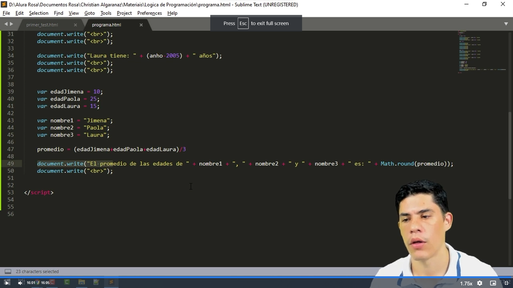Viewport: 513px width, 288px height.
Task: Click the closing script tag
Action: point(39,193)
